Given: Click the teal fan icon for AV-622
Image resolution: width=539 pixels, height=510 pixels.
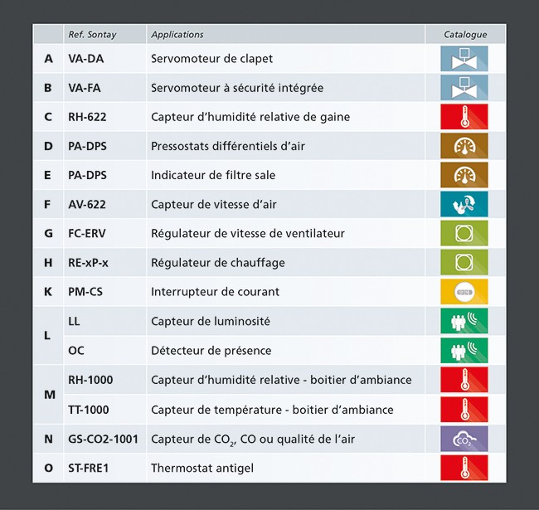Looking at the screenshot, I should [464, 204].
